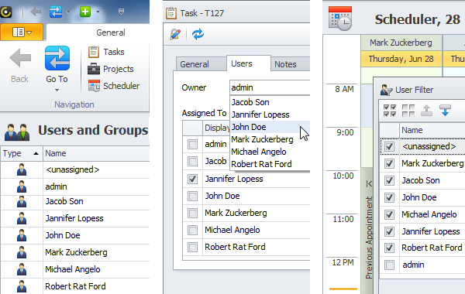Click the Tasks clipboard icon
Image resolution: width=465 pixels, height=294 pixels.
(x=94, y=52)
